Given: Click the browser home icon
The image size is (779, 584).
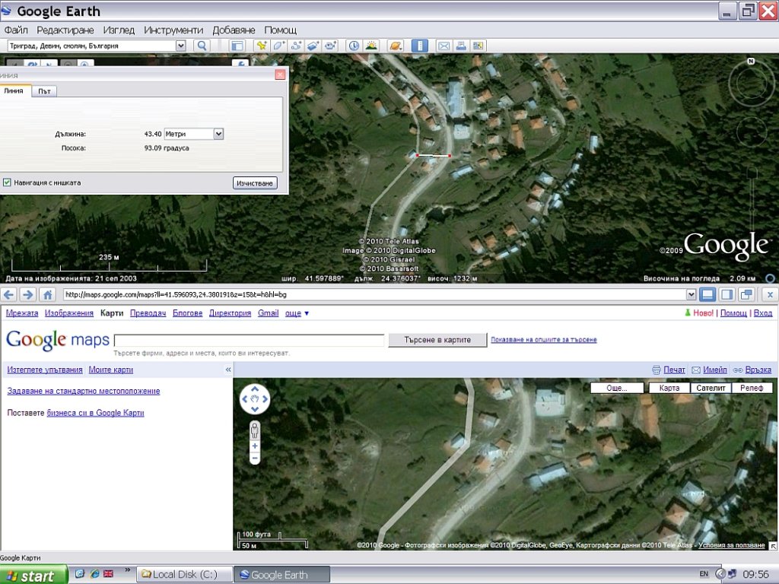Looking at the screenshot, I should coord(47,295).
